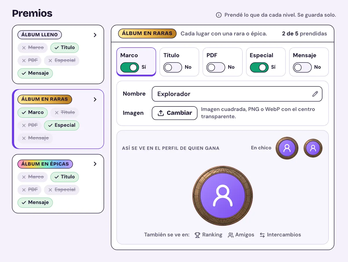Expand the Álbum en épicas card chevron
This screenshot has width=348, height=262.
point(95,164)
